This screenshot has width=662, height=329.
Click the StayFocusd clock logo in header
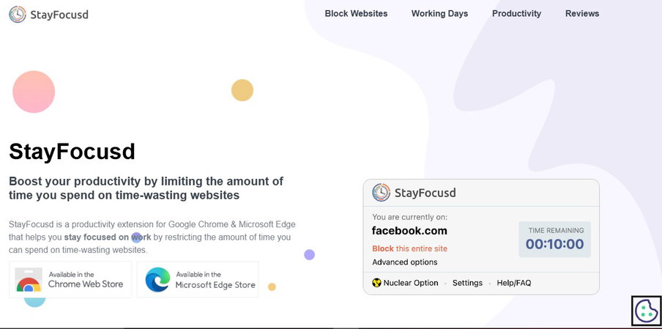coord(18,15)
